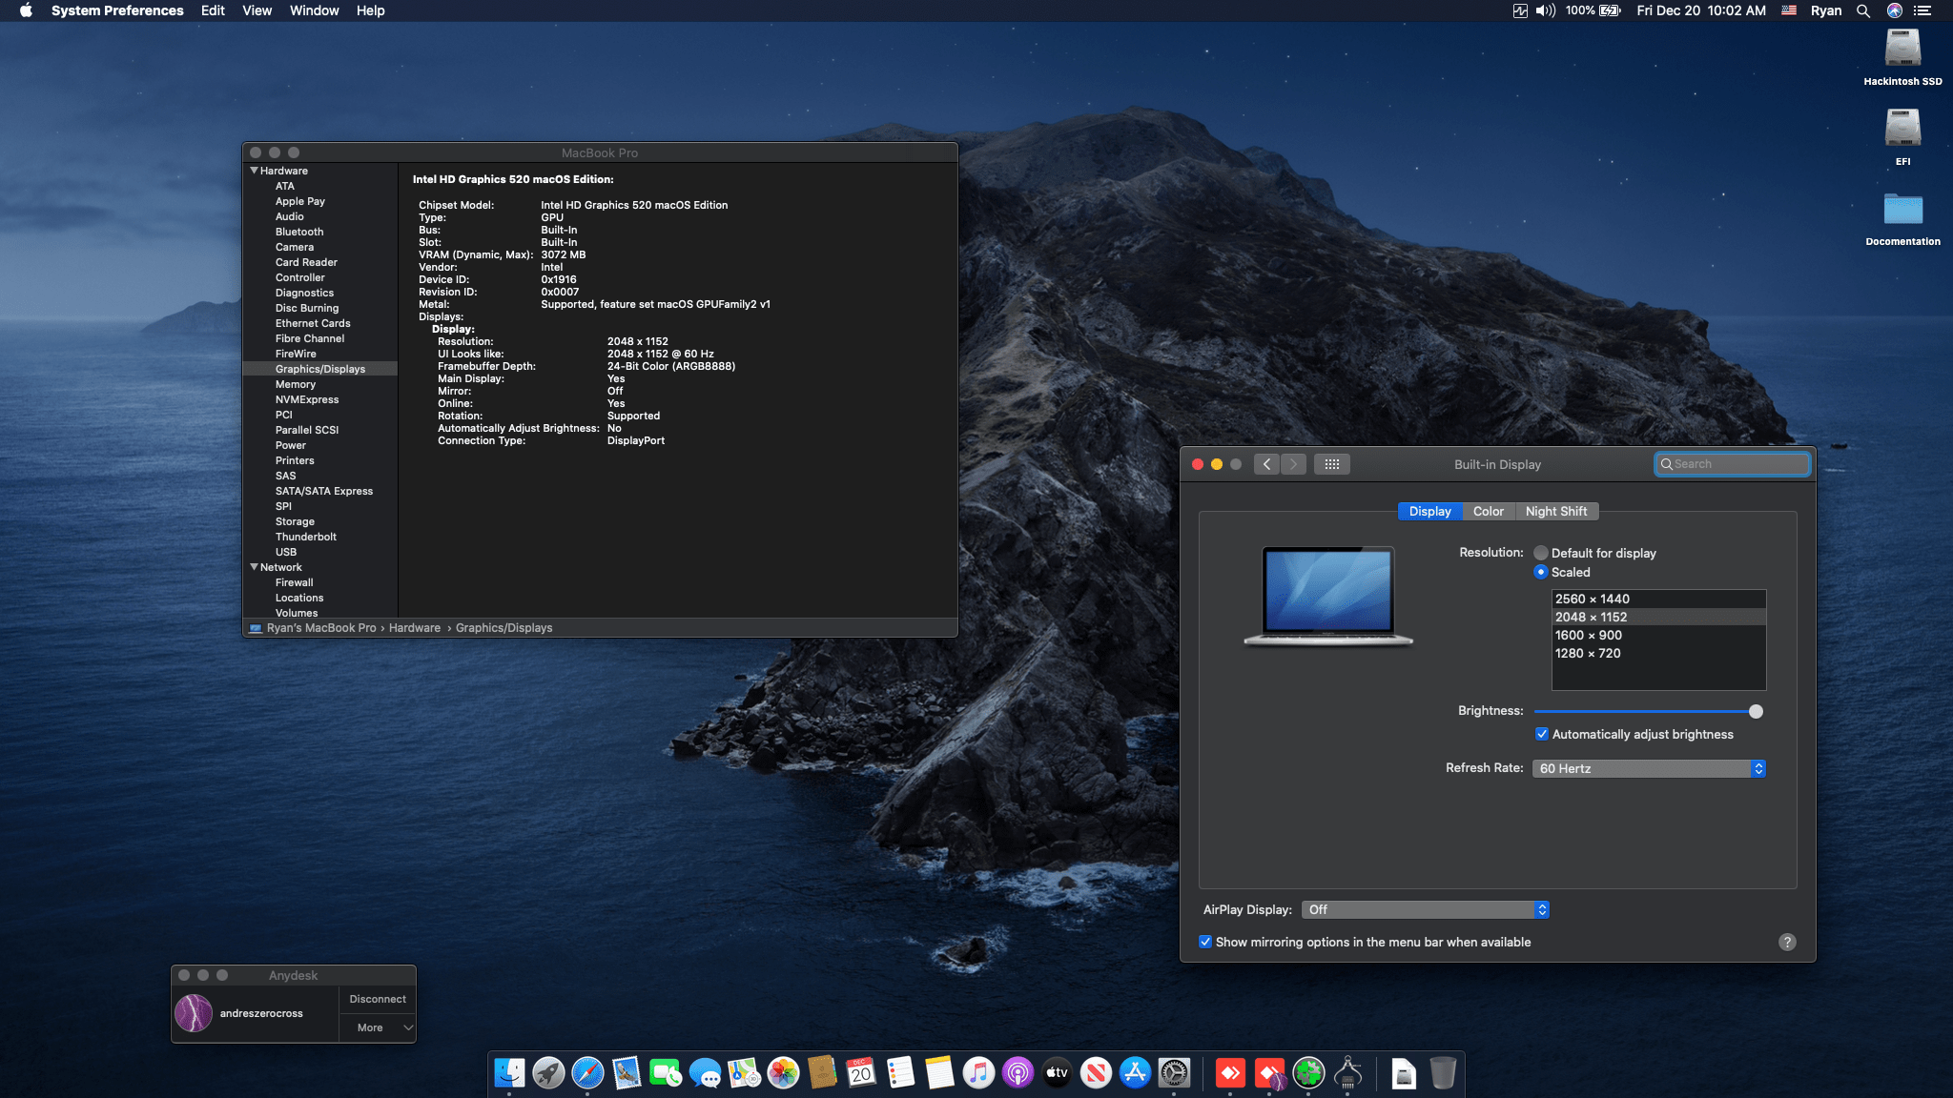Open the Help menu
The image size is (1953, 1098).
[370, 10]
